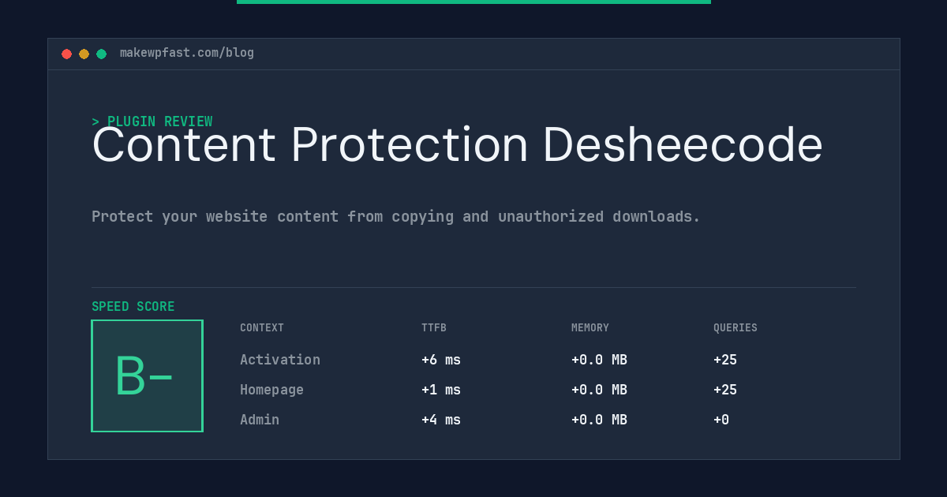Click the Admin memory '+0.0 MB' value
Image resolution: width=947 pixels, height=497 pixels.
tap(599, 420)
